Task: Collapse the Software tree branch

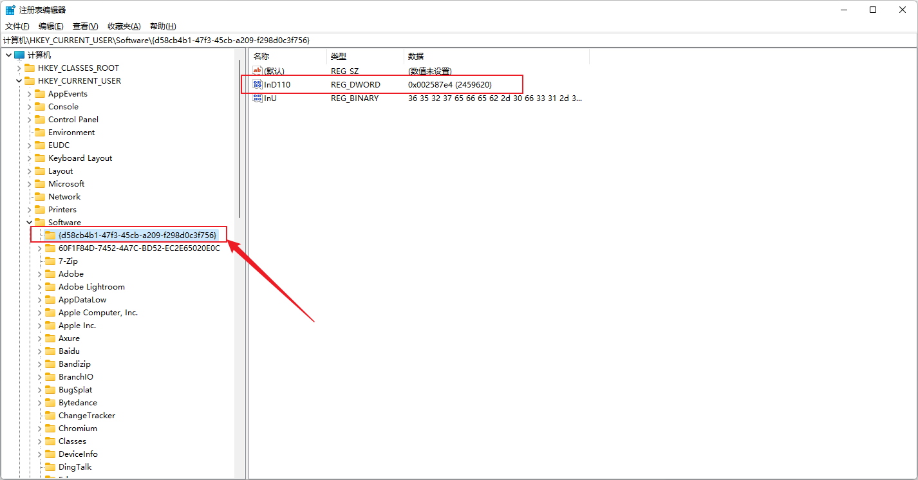Action: pyautogui.click(x=30, y=222)
